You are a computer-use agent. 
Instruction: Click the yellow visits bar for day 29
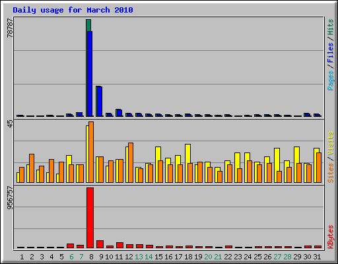[x=296, y=164]
